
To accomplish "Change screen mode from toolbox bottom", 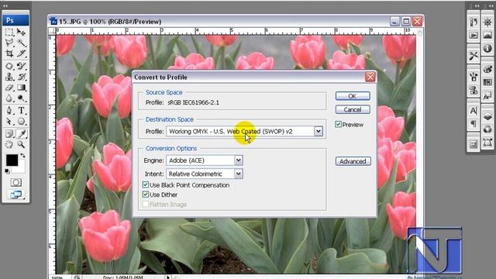I will pyautogui.click(x=15, y=195).
